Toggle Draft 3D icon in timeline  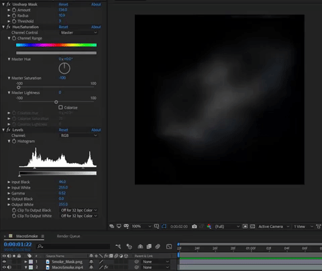tap(129, 246)
